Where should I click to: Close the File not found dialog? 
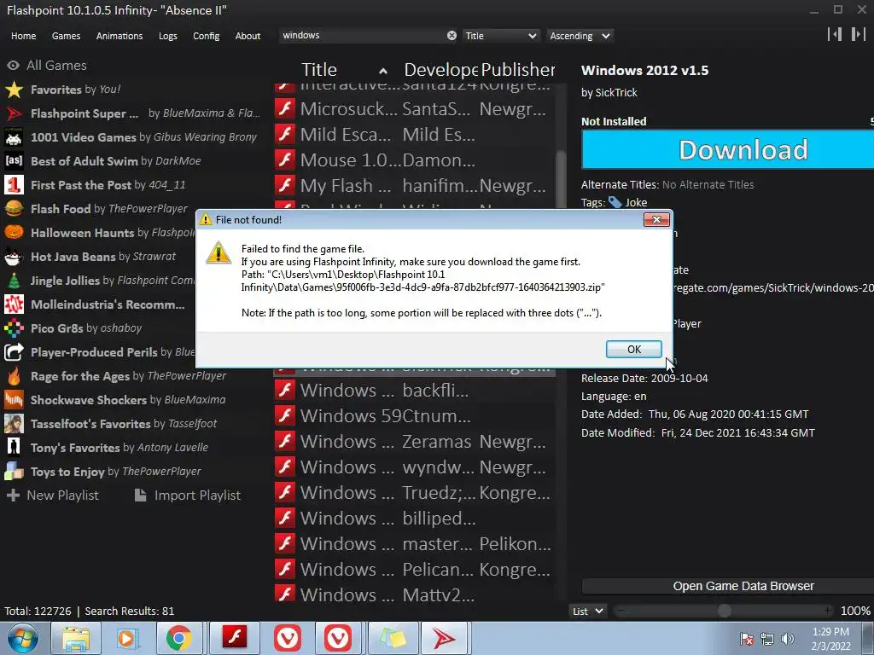pyautogui.click(x=656, y=219)
